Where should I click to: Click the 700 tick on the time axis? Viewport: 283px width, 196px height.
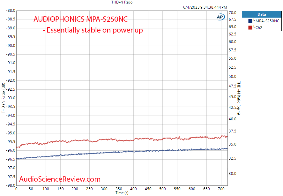(221, 189)
